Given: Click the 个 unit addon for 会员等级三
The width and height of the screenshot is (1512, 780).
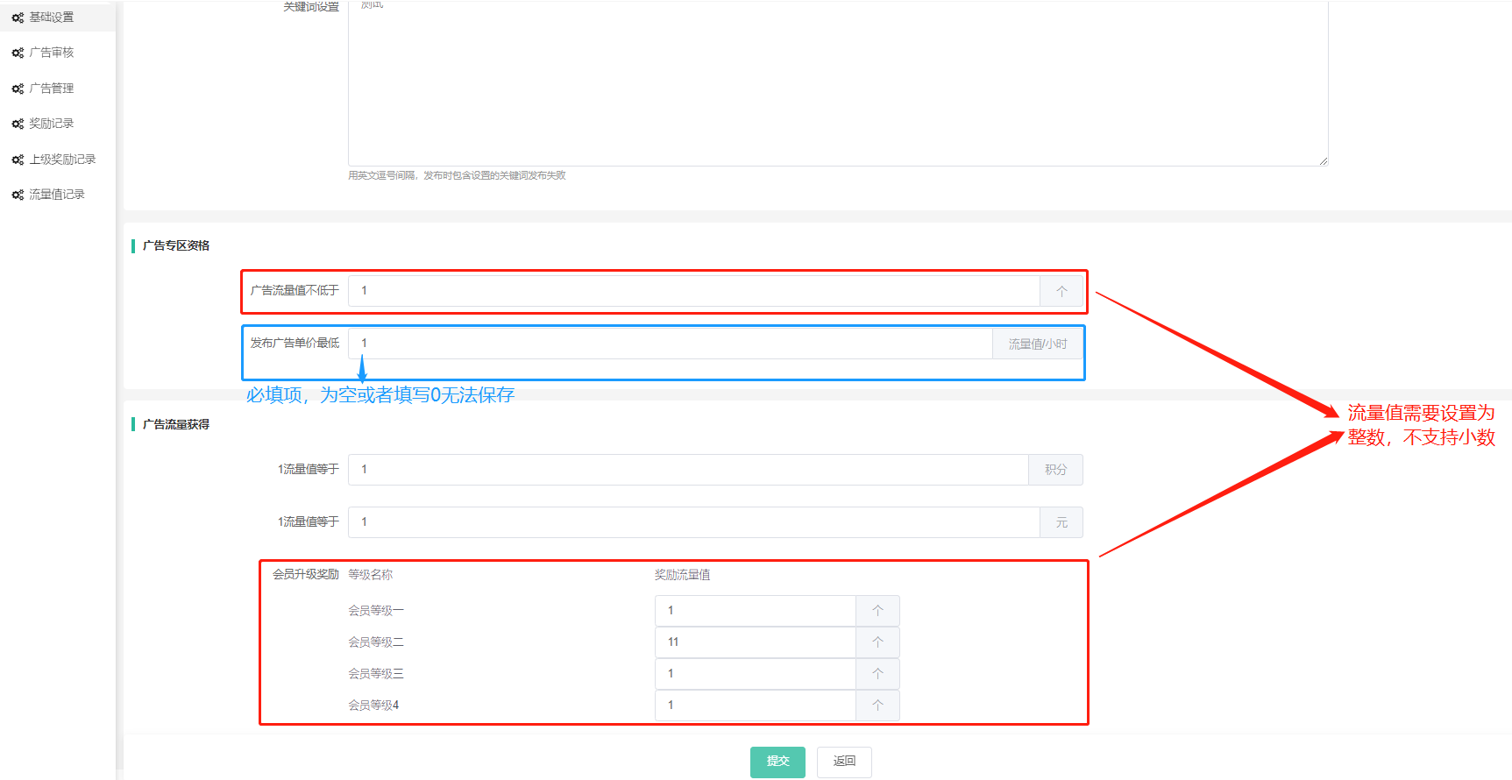Looking at the screenshot, I should point(877,674).
